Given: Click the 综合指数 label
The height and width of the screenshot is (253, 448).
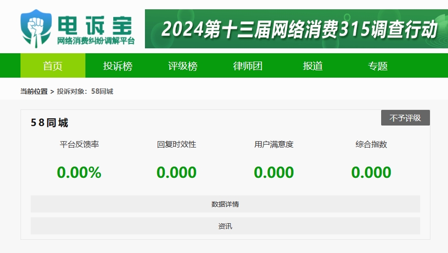Looking at the screenshot, I should coord(371,145).
